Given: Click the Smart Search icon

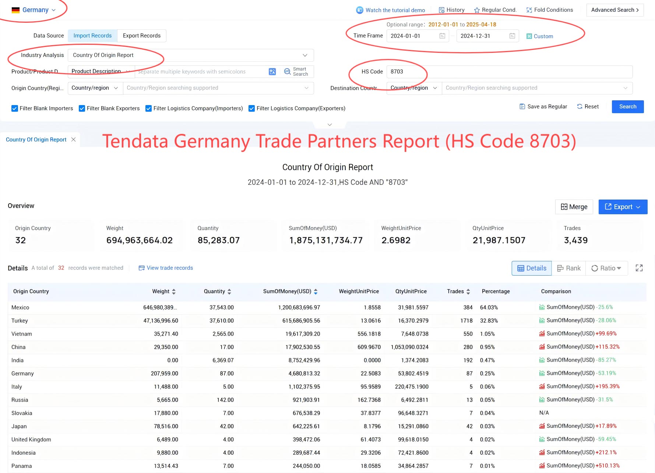Looking at the screenshot, I should click(x=288, y=72).
